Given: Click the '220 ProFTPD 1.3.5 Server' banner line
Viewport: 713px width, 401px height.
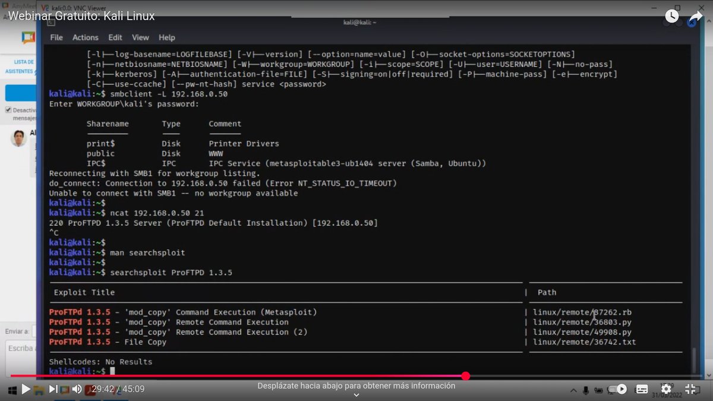Looking at the screenshot, I should pyautogui.click(x=213, y=223).
